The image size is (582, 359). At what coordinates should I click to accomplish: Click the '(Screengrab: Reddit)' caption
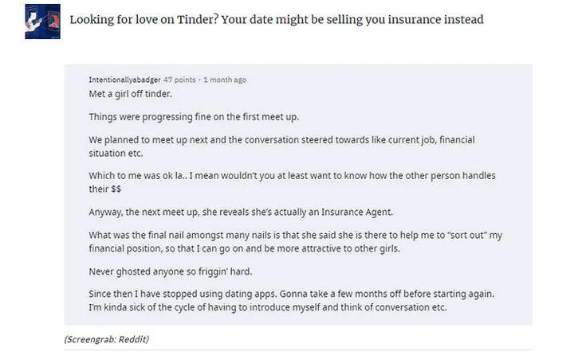[x=107, y=339]
